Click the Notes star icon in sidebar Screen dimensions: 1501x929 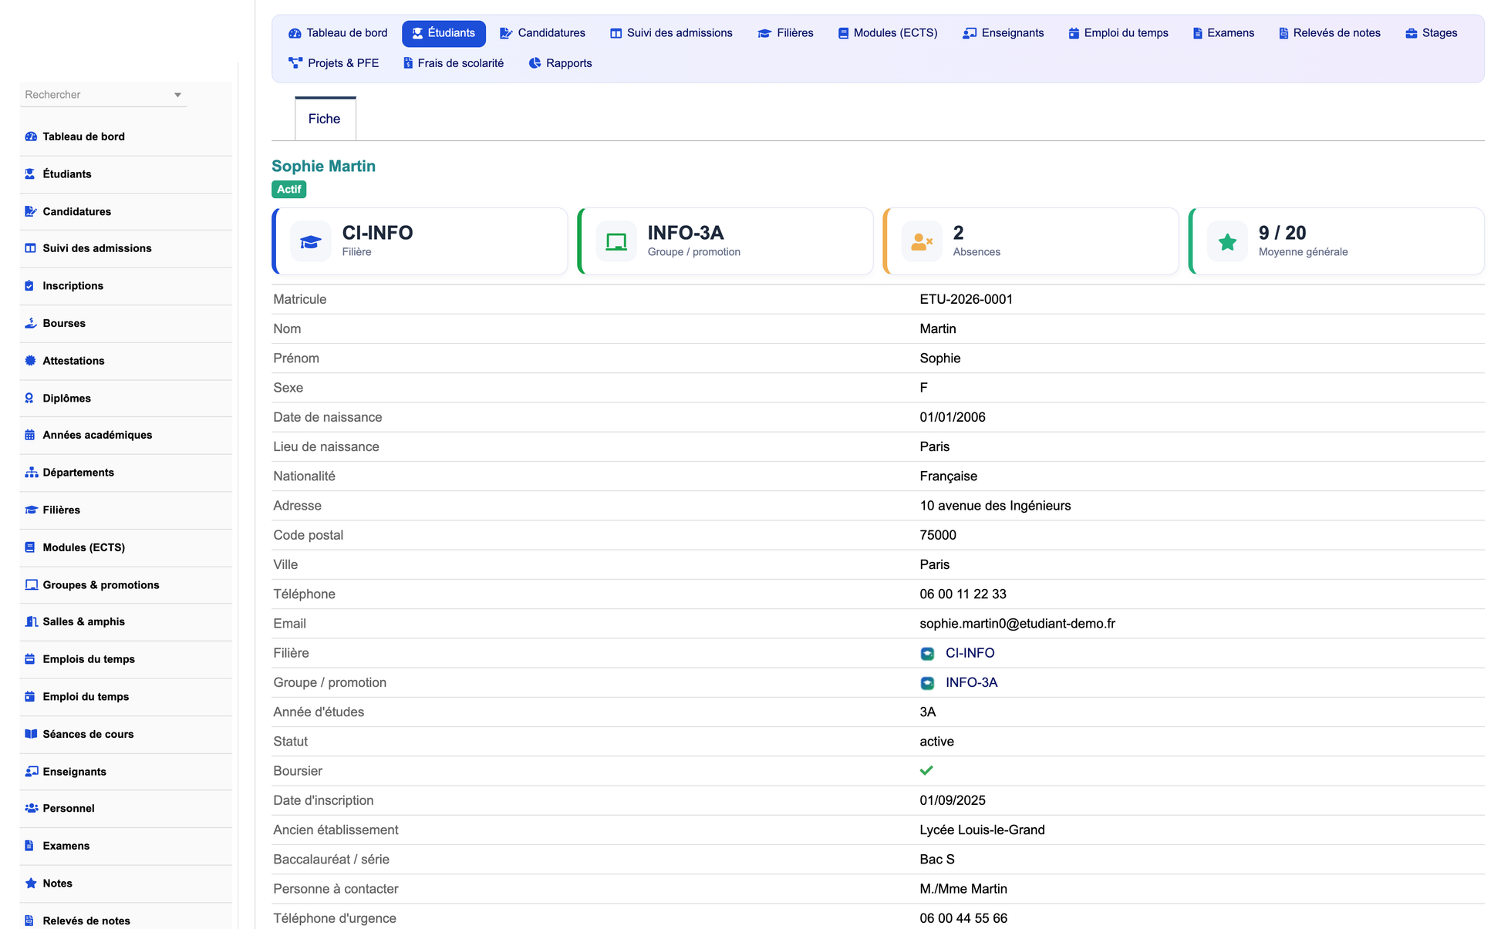[x=31, y=884]
